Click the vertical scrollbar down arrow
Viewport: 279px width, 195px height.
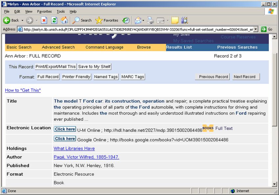pos(274,184)
